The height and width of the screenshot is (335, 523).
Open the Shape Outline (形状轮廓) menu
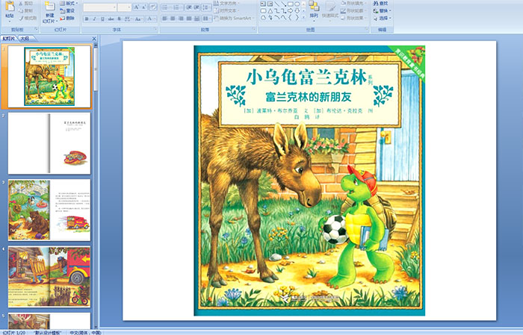point(353,10)
